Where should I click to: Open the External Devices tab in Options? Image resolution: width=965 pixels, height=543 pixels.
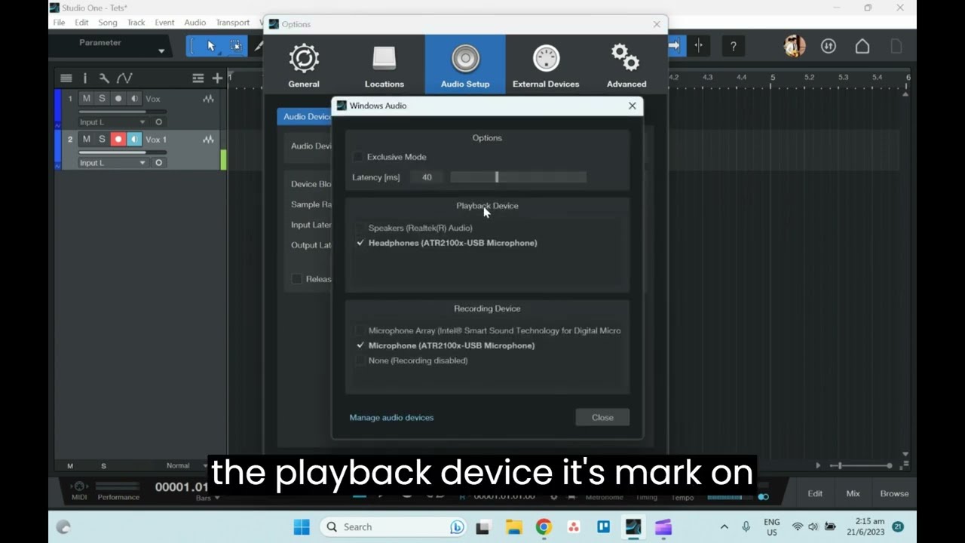click(x=546, y=65)
